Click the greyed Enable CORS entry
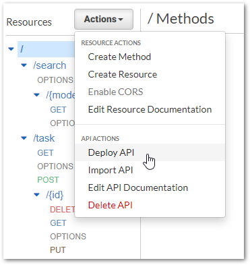This screenshot has height=265, width=250. click(115, 92)
